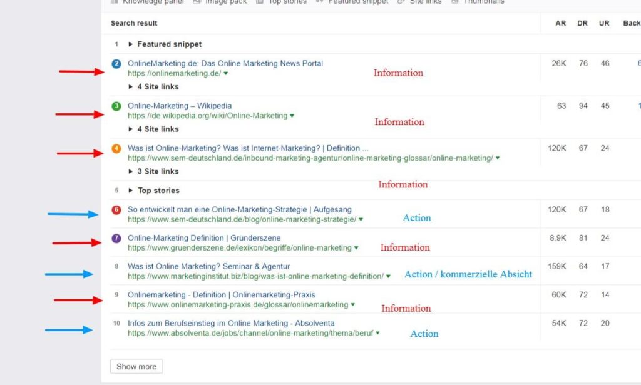Click the https://onlinemarketing.de/ URL
Image resolution: width=641 pixels, height=385 pixels.
pos(174,73)
